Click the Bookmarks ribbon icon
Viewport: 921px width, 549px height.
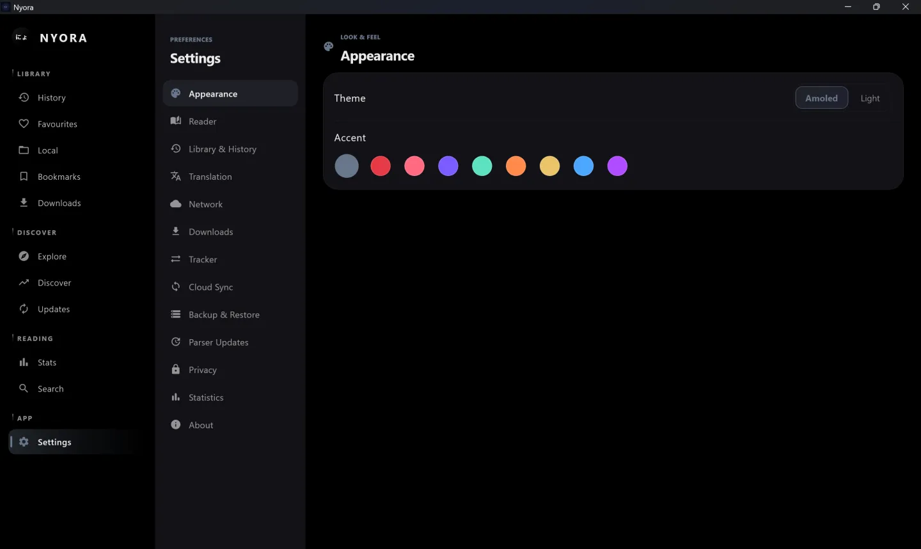click(x=24, y=176)
